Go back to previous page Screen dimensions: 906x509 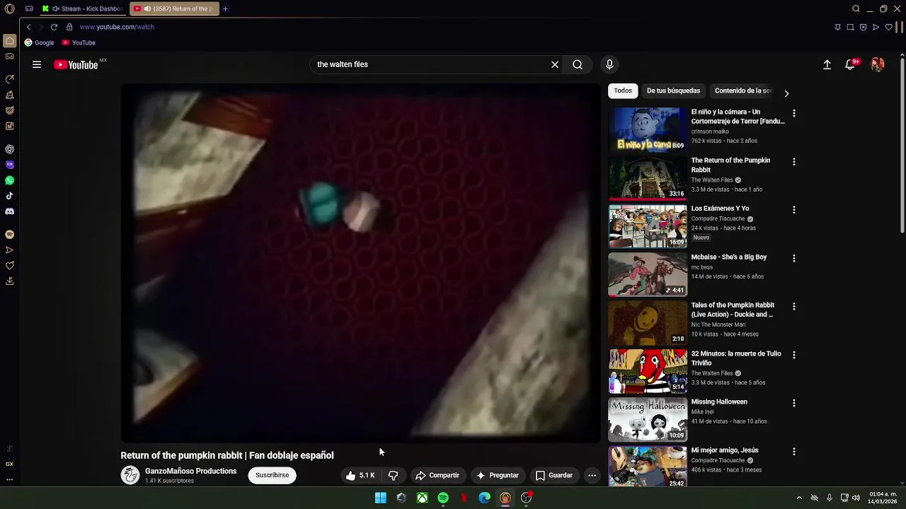(x=28, y=27)
